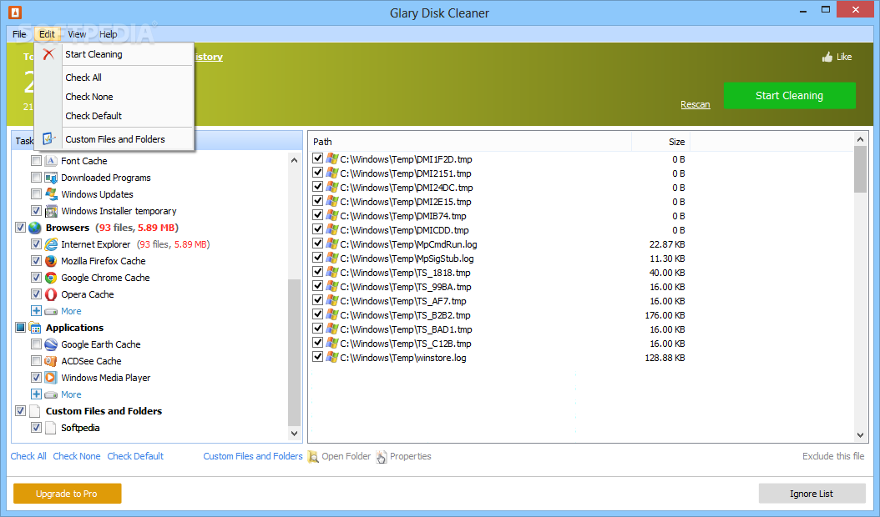Click the Applications folder icon
This screenshot has height=517, width=880.
pyautogui.click(x=35, y=328)
